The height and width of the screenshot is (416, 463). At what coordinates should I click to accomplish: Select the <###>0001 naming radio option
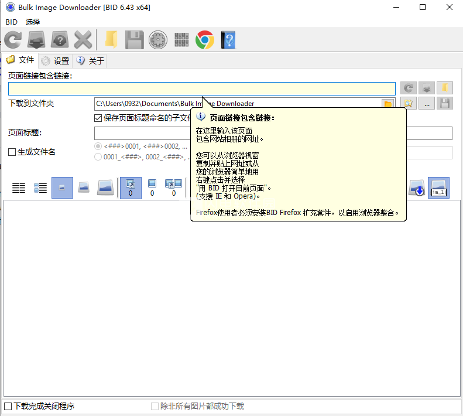[98, 146]
